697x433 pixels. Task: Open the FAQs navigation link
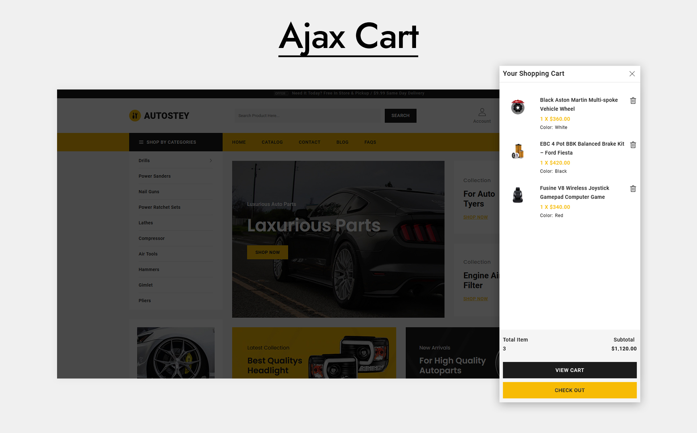coord(370,142)
